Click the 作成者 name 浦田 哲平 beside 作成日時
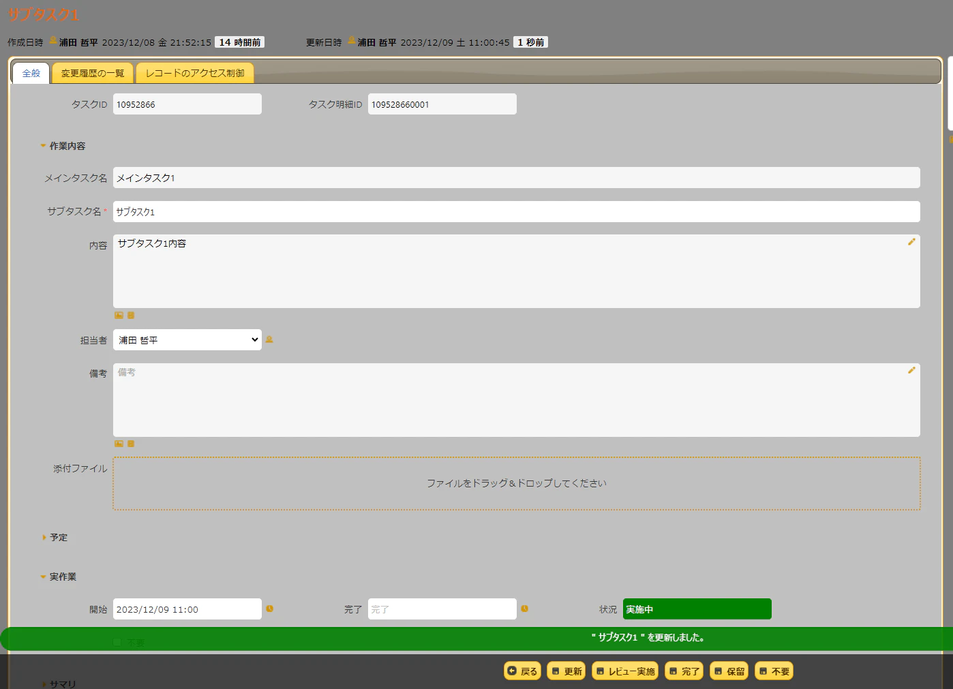Viewport: 953px width, 689px height. point(78,42)
